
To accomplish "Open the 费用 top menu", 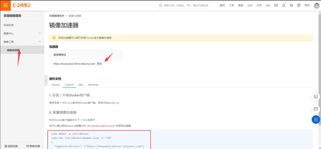I will (x=222, y=5).
